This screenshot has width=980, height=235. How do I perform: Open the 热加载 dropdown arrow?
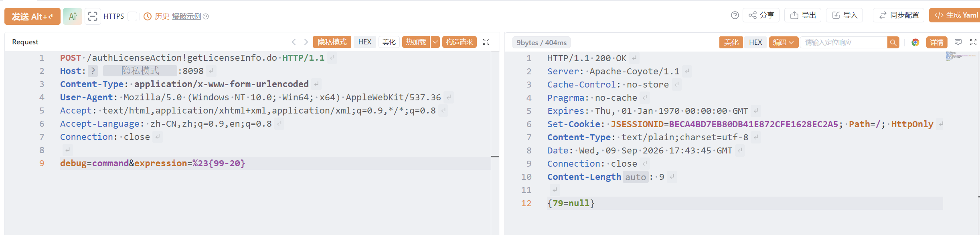pos(435,42)
